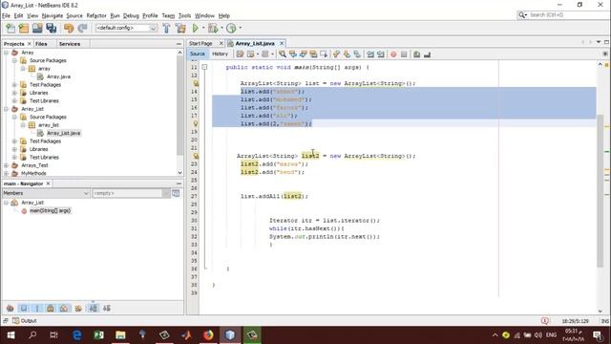Click the red notification icon in the status bar

pyautogui.click(x=545, y=321)
